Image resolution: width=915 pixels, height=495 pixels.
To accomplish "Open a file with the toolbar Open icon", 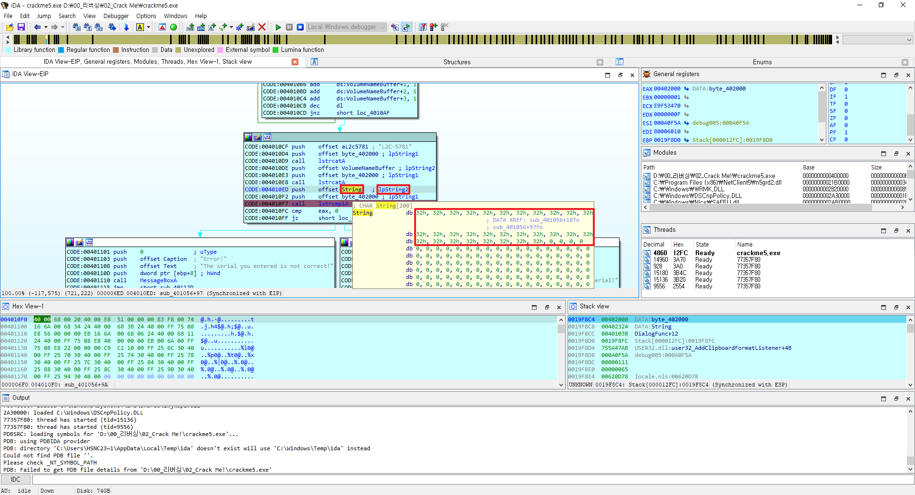I will coord(10,27).
